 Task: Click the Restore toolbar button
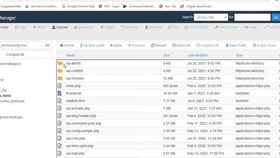click(129, 27)
